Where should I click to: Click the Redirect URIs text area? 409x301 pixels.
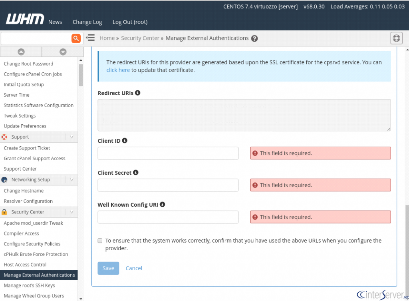pos(244,115)
